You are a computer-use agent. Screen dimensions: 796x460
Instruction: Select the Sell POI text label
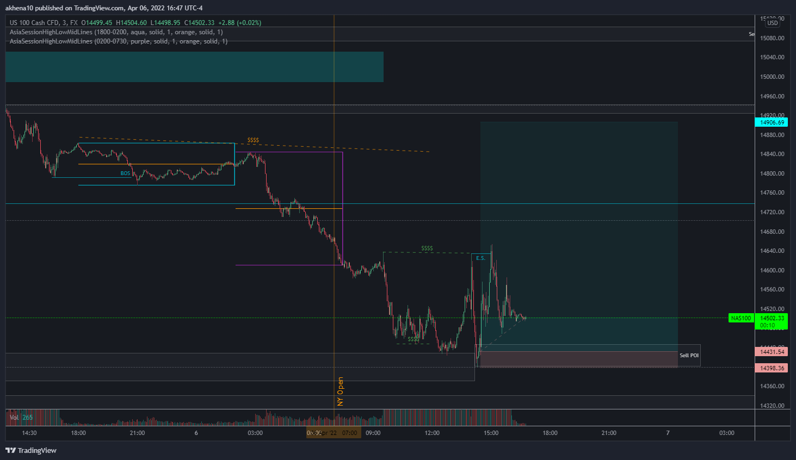tap(689, 356)
